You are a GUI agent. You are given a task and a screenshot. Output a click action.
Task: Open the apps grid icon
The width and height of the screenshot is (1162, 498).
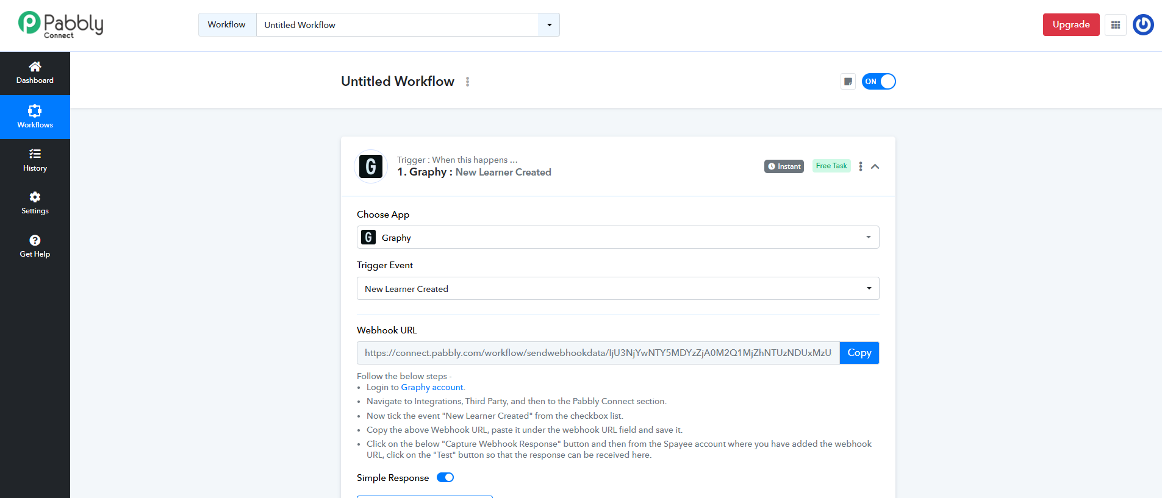[x=1115, y=25]
